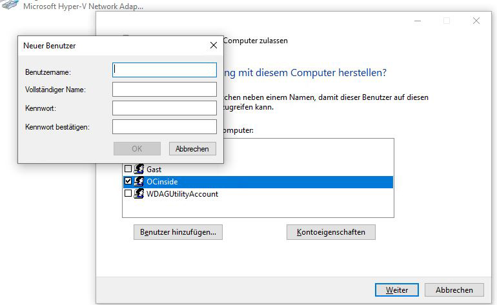Close the Neuer Benutzer dialog
This screenshot has height=305, width=497.
pyautogui.click(x=214, y=45)
